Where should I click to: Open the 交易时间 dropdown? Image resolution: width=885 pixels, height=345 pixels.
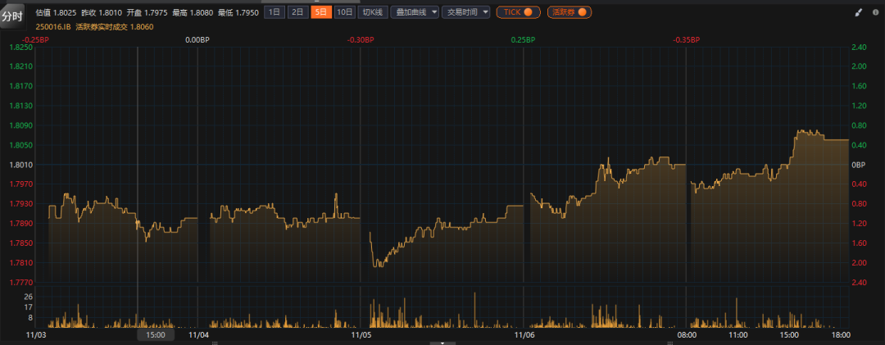465,12
